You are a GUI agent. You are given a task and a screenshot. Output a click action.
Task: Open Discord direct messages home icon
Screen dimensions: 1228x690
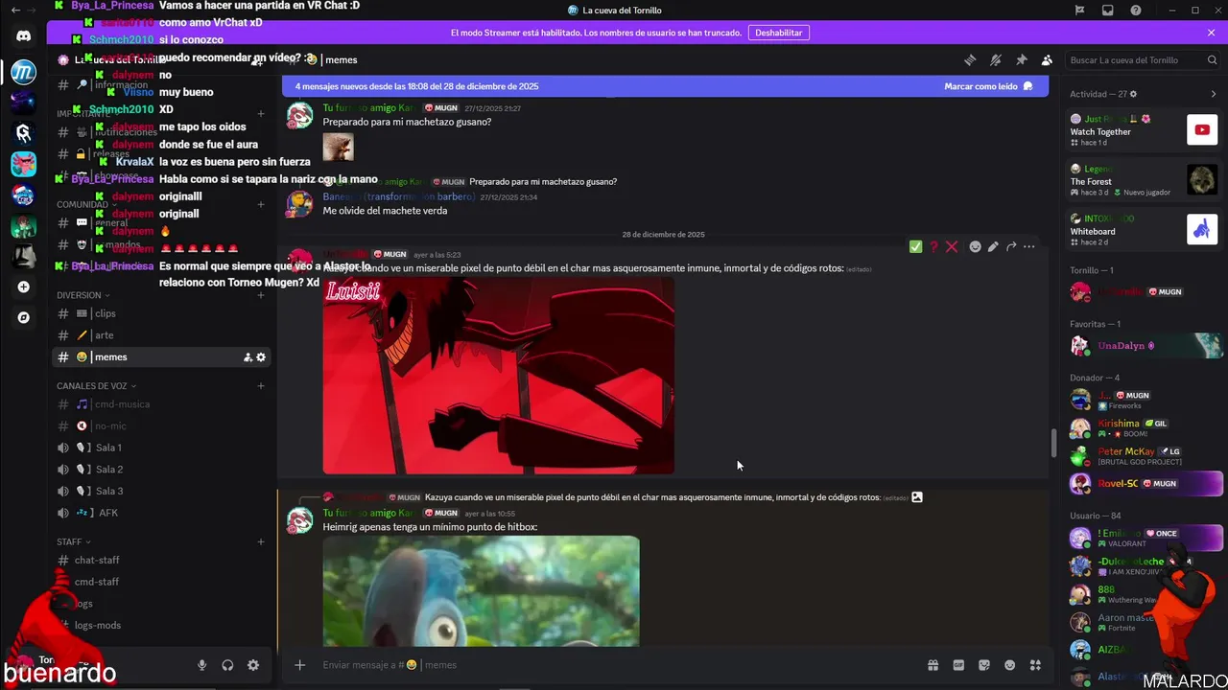click(x=24, y=36)
